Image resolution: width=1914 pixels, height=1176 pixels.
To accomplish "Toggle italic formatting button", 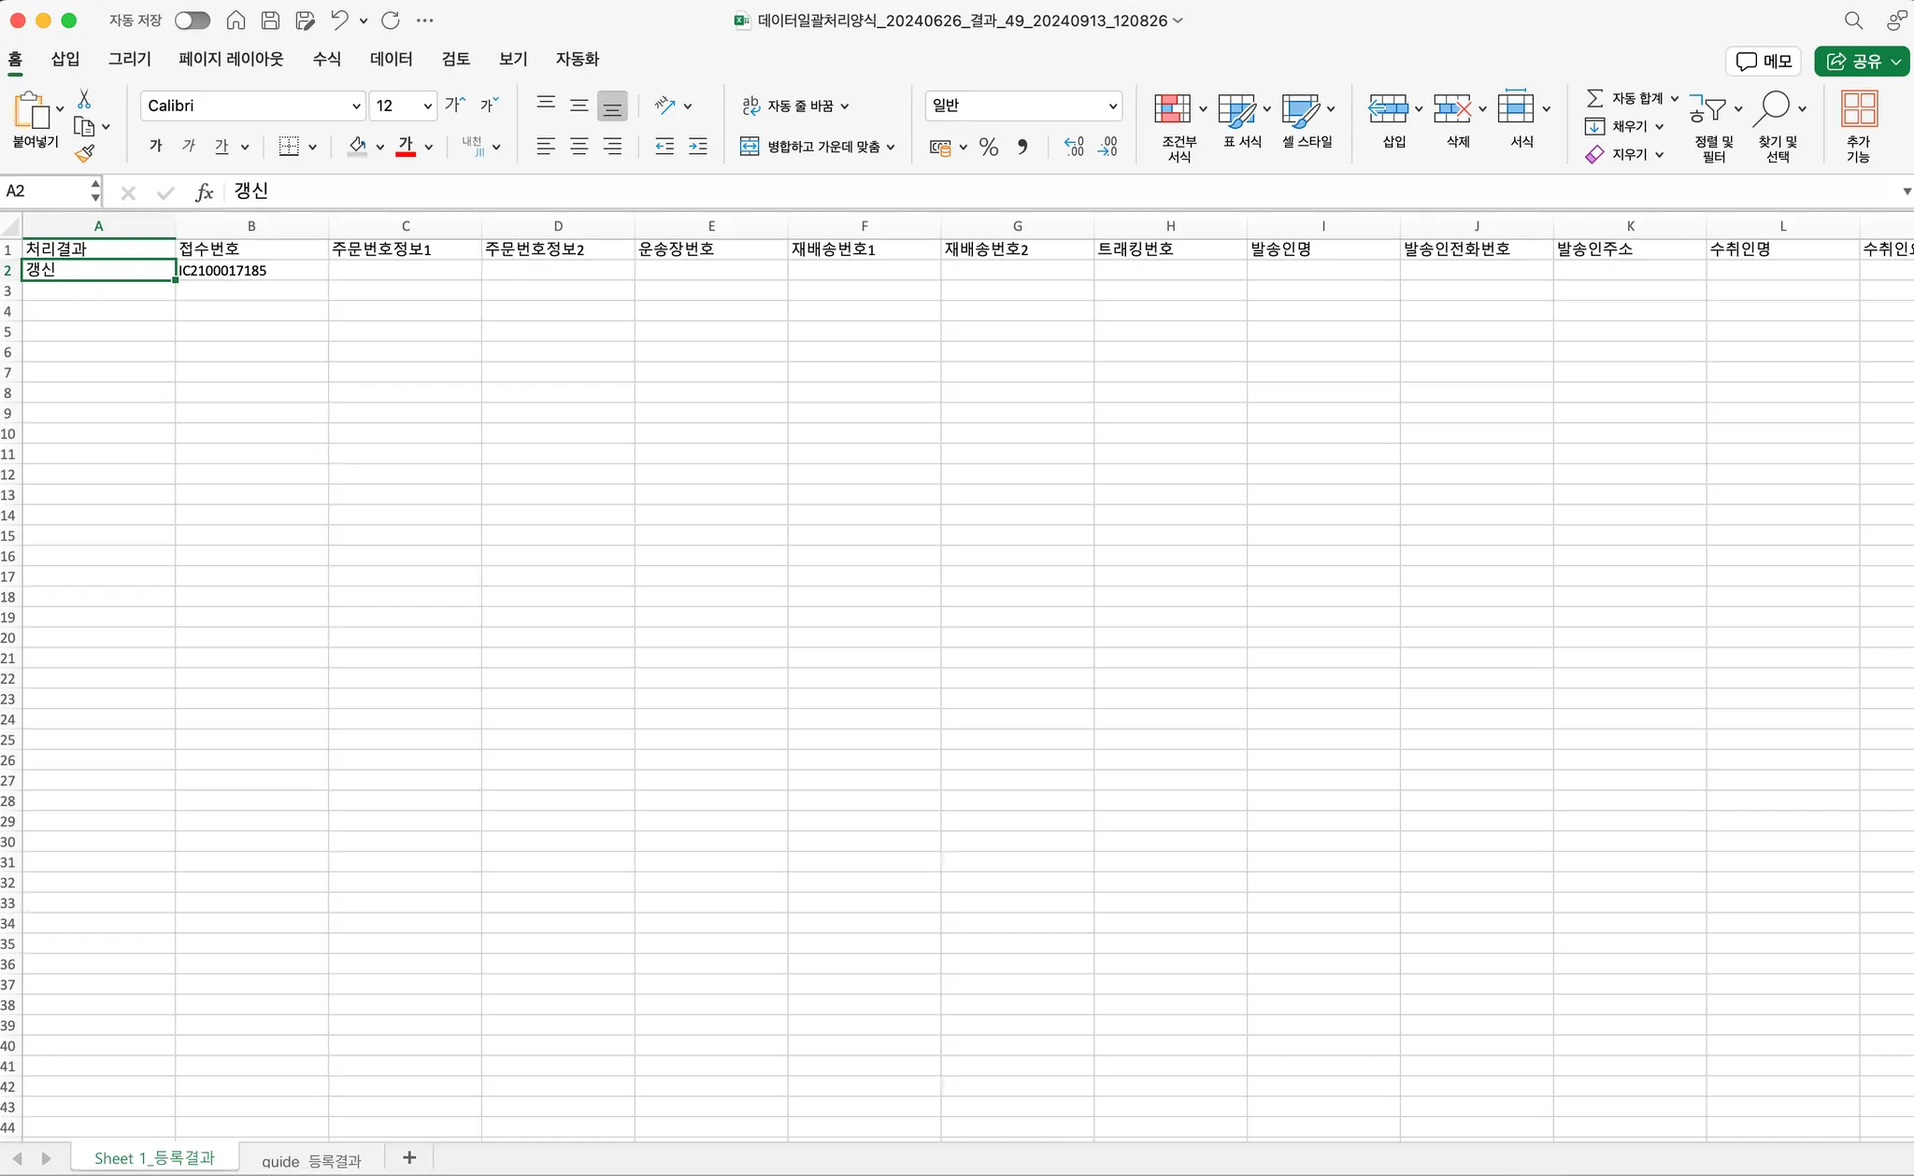I will [189, 146].
